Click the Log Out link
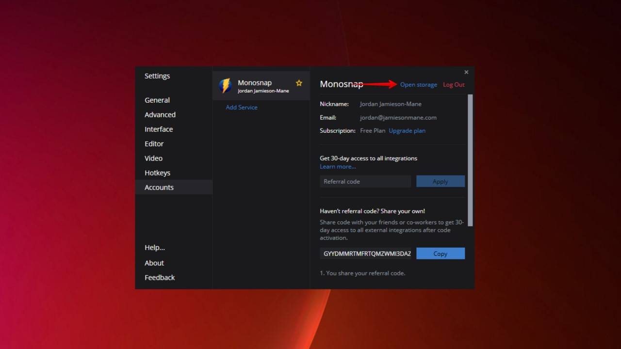 click(x=454, y=85)
